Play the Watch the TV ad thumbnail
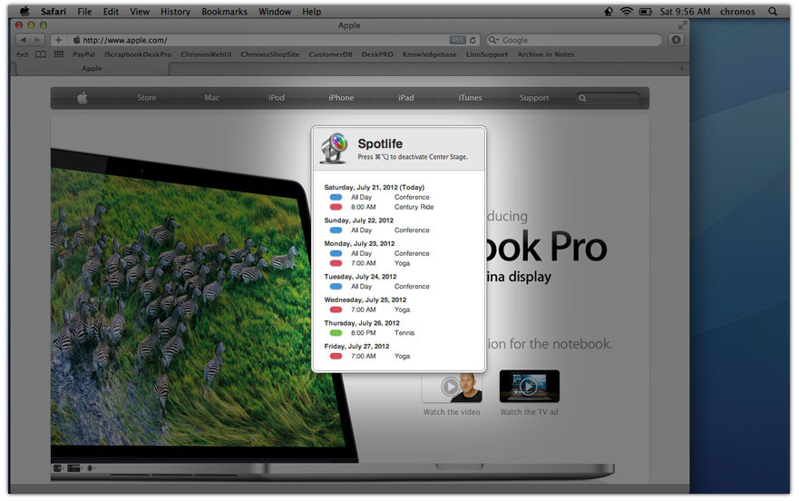 pyautogui.click(x=529, y=387)
